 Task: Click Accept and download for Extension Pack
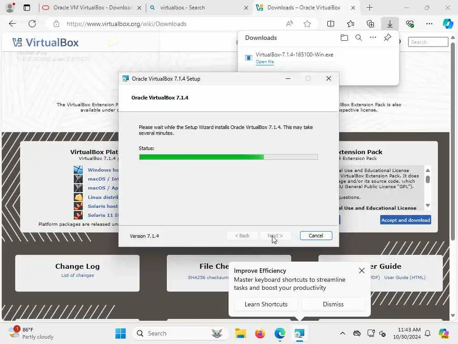405,220
